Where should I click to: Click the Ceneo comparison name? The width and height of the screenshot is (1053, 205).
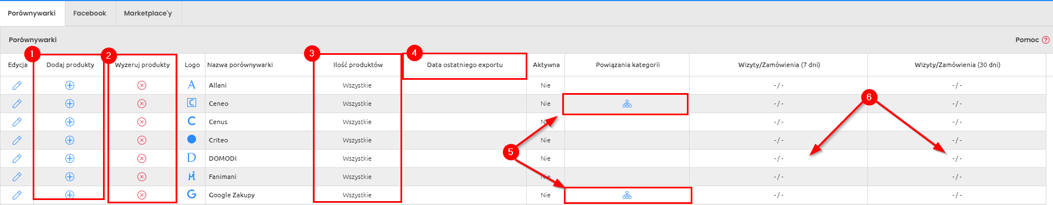tap(218, 104)
